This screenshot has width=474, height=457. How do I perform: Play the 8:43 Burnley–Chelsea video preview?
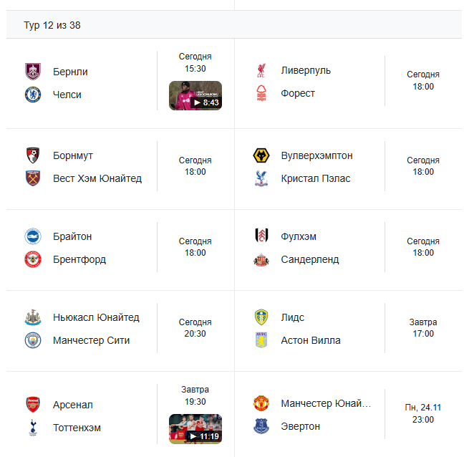[x=195, y=95]
